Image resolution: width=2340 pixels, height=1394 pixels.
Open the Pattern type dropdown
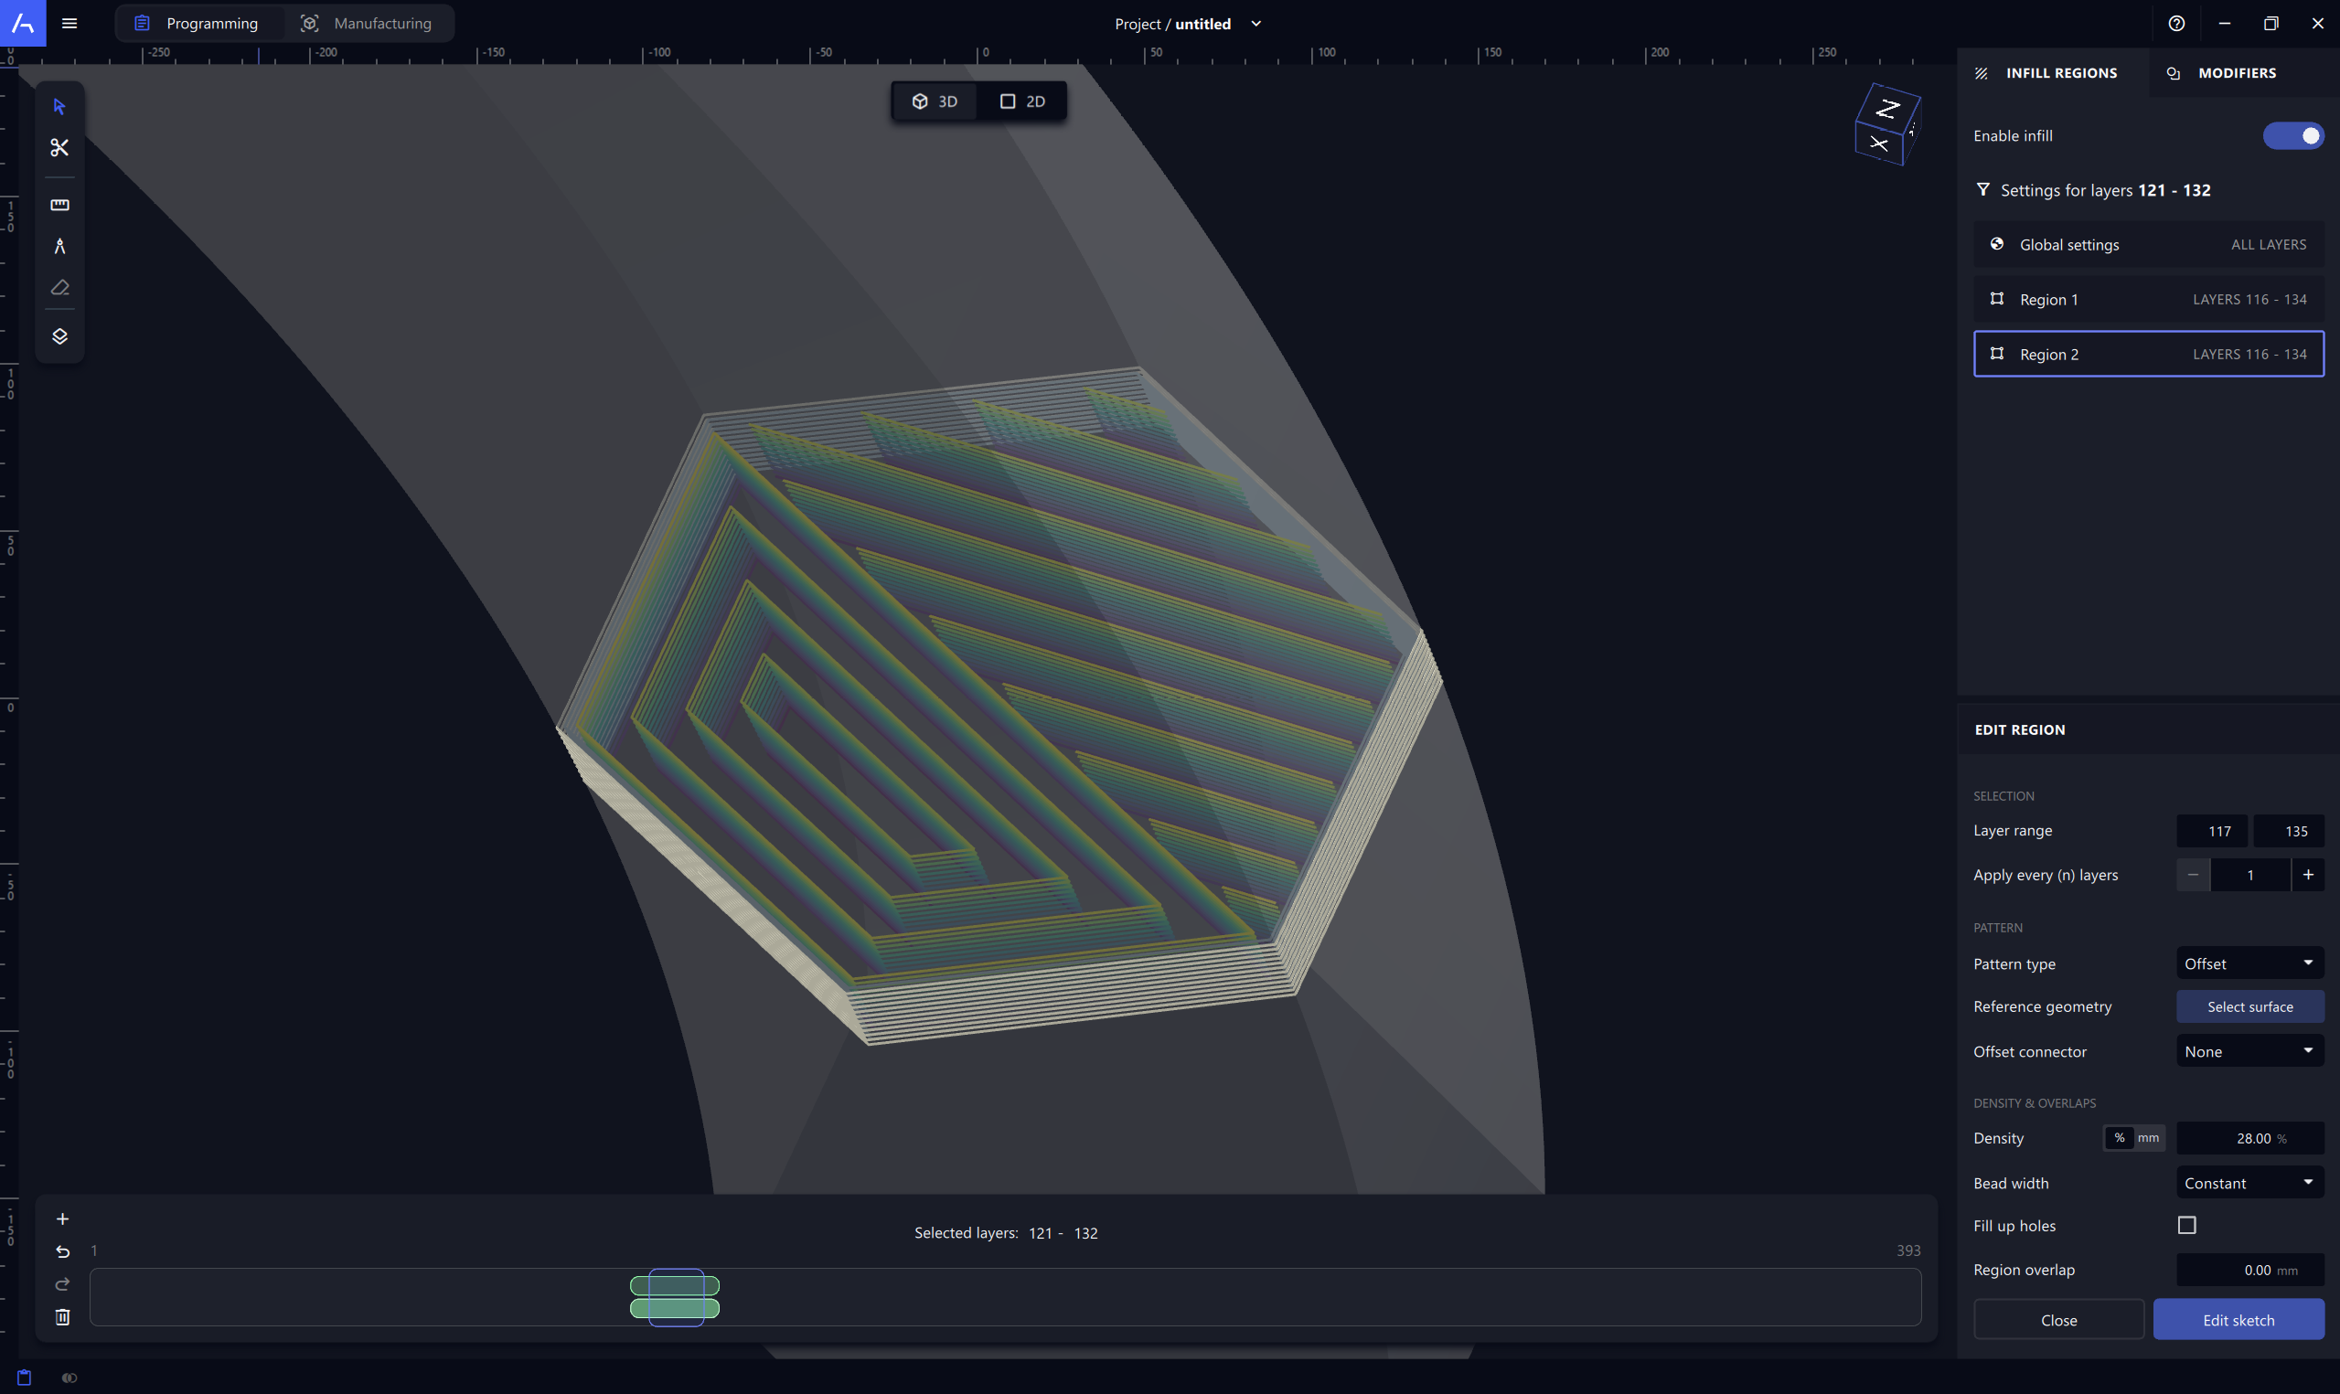click(2249, 963)
